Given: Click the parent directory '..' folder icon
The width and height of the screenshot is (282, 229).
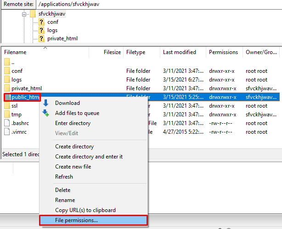Looking at the screenshot, I should click(x=7, y=62).
